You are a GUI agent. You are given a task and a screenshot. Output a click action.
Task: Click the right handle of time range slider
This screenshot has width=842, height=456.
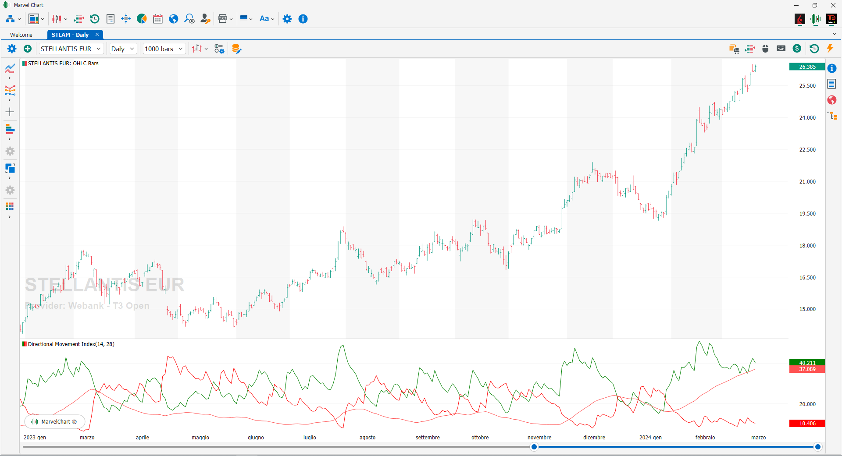(x=817, y=447)
